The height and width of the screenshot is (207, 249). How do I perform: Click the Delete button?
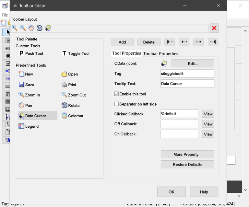149,42
